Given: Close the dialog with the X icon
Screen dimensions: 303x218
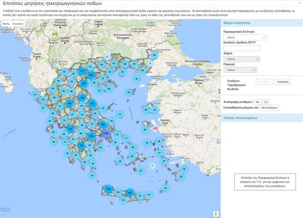Looking at the screenshot, I should pos(299,3).
